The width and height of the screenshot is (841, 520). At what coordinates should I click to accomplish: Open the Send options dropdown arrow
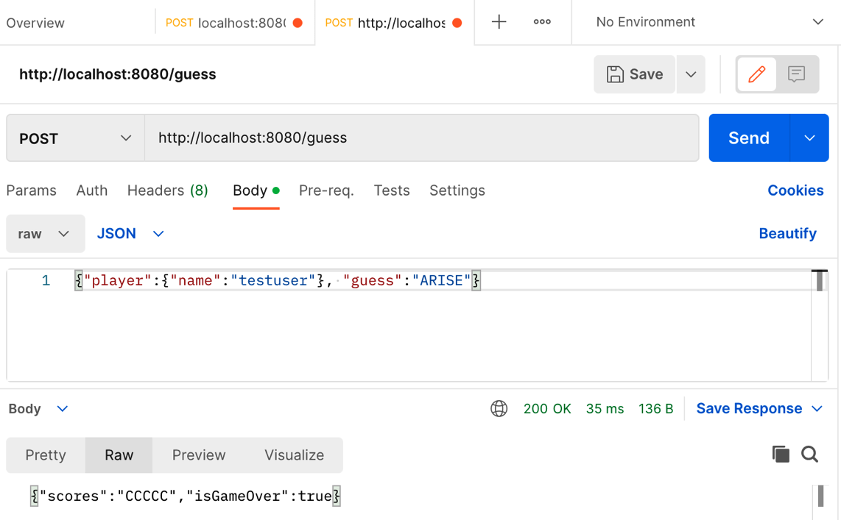(810, 138)
